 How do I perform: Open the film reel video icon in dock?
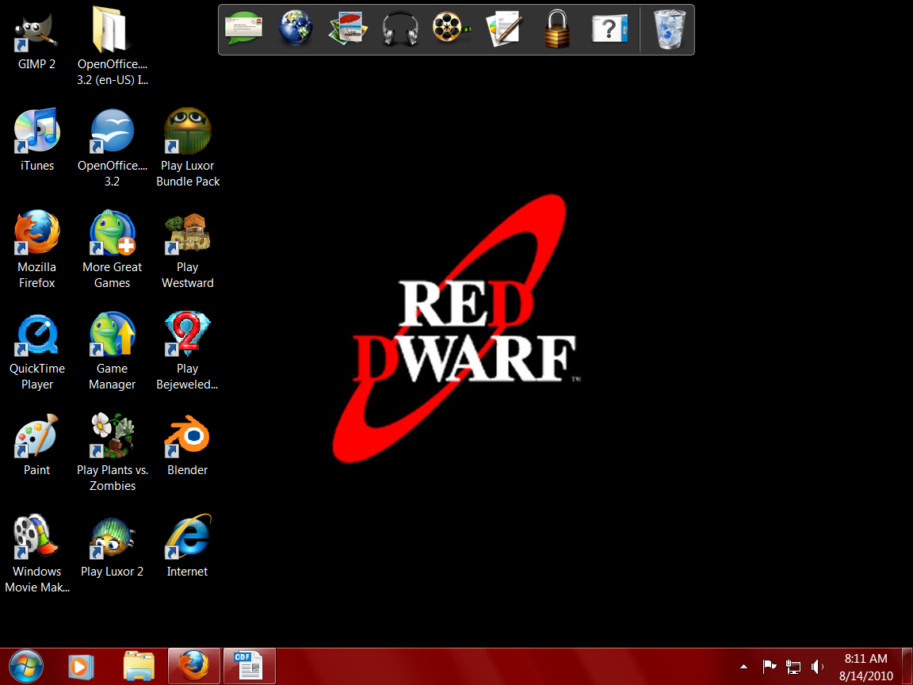452,28
